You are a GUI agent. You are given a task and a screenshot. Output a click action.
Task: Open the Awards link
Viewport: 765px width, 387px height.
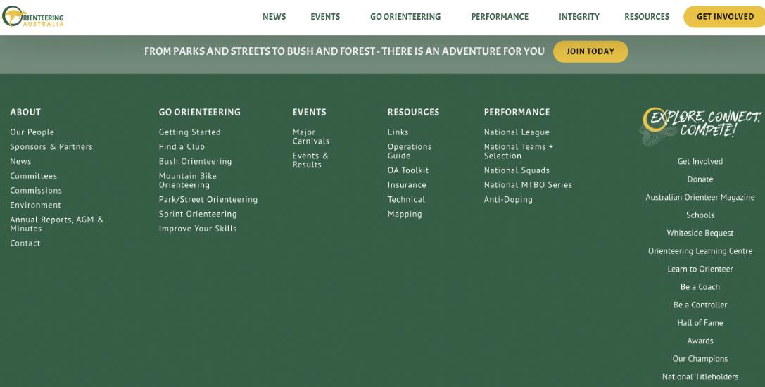pos(700,341)
